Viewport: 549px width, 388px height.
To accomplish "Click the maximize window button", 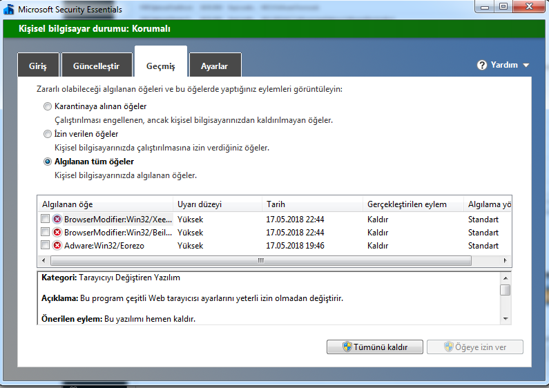I will pyautogui.click(x=503, y=7).
